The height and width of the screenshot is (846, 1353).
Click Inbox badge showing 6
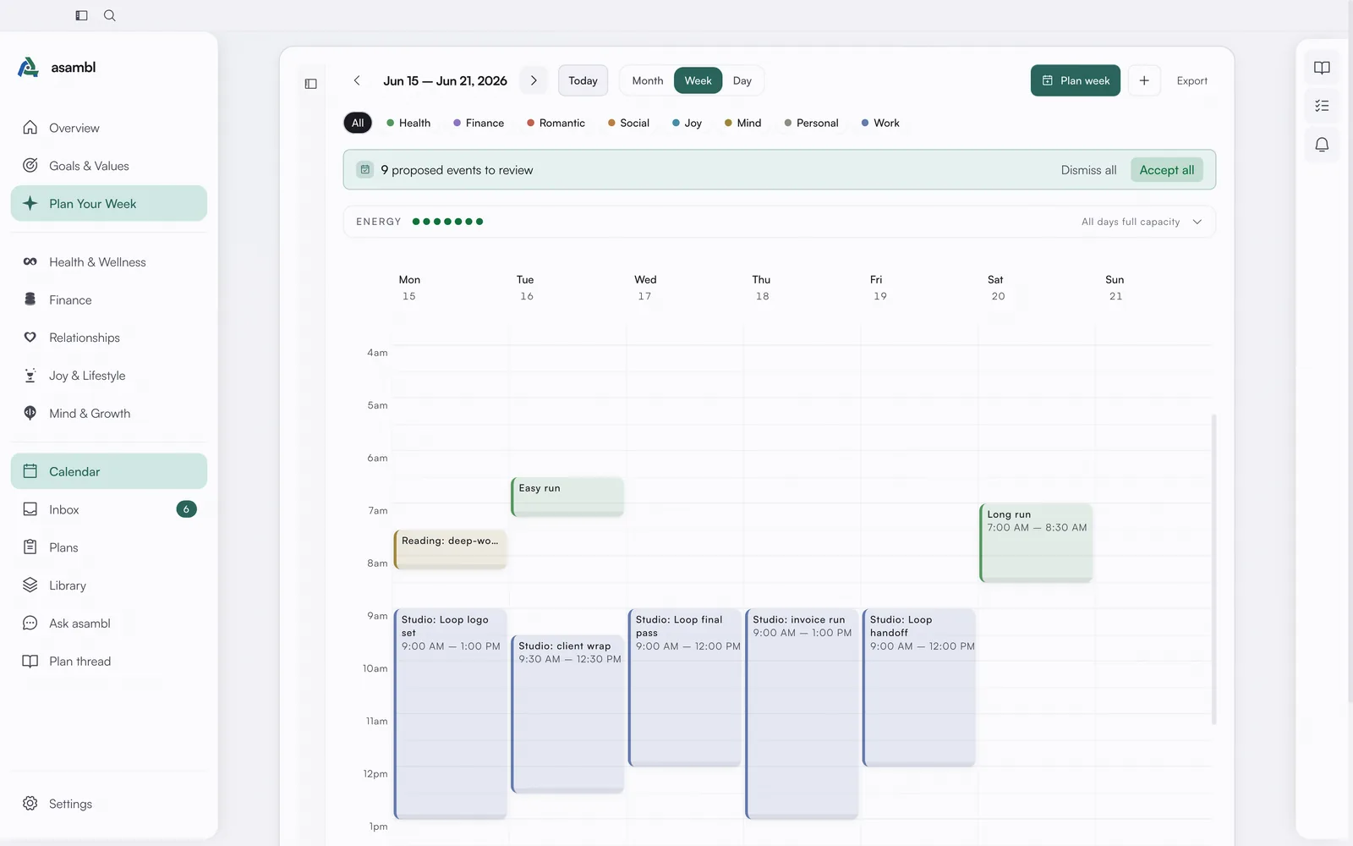(186, 509)
